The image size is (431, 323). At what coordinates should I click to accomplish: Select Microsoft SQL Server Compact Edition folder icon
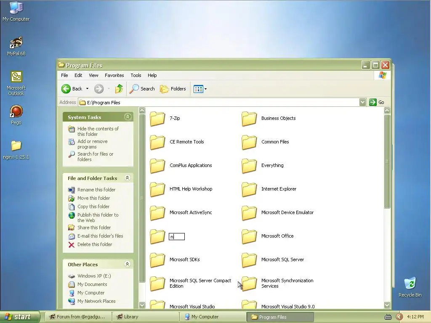click(157, 284)
